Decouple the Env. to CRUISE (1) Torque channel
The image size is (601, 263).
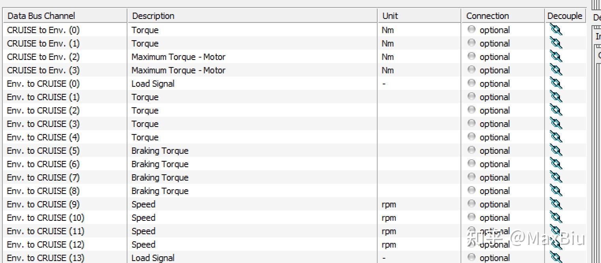pyautogui.click(x=556, y=97)
